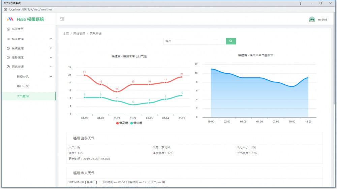Click the 2019-01-20 forecast row

[117, 182]
